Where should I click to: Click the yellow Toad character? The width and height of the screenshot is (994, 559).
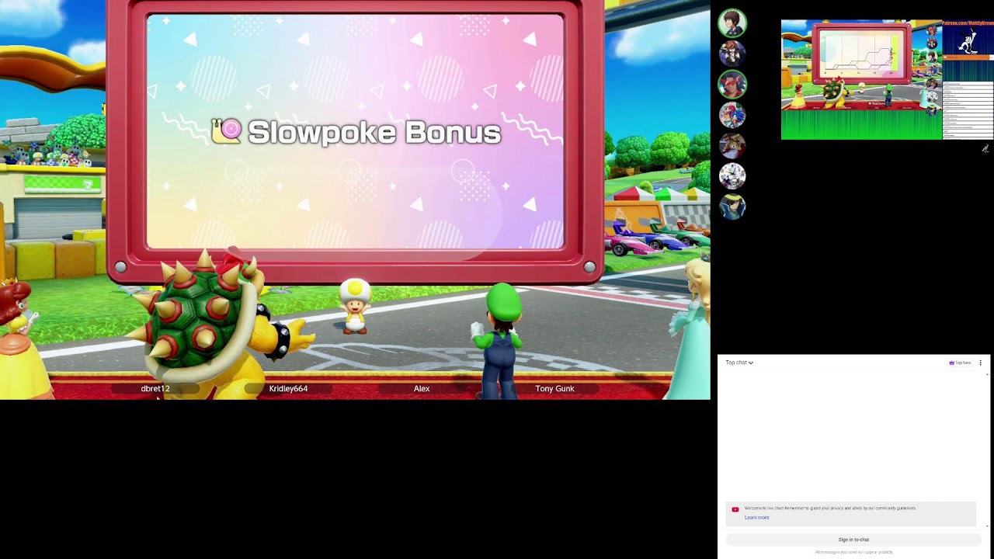coord(355,306)
